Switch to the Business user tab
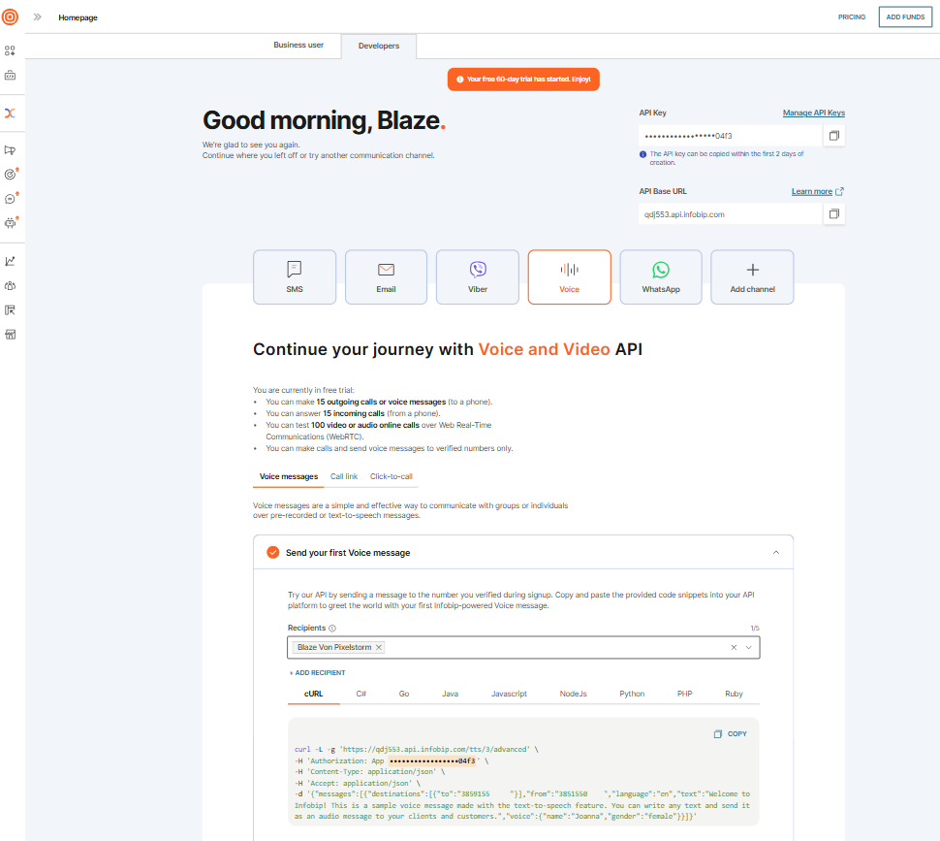This screenshot has height=841, width=940. (x=298, y=45)
